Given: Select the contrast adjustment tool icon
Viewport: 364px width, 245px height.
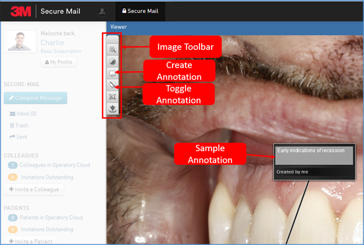Looking at the screenshot, I should pyautogui.click(x=113, y=61).
